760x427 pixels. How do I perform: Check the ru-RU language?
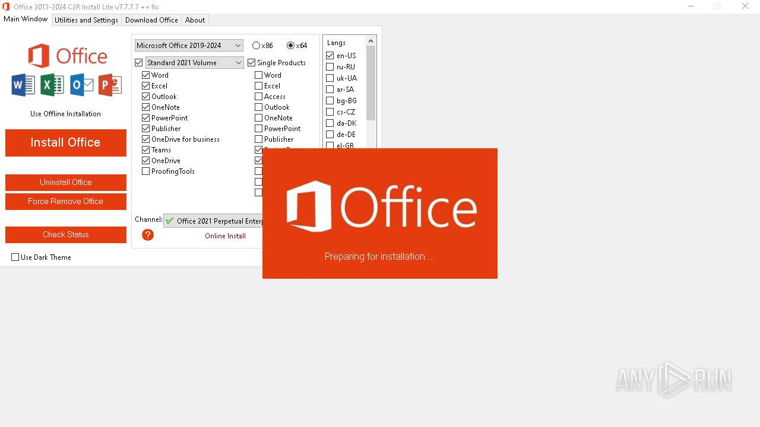click(x=330, y=67)
